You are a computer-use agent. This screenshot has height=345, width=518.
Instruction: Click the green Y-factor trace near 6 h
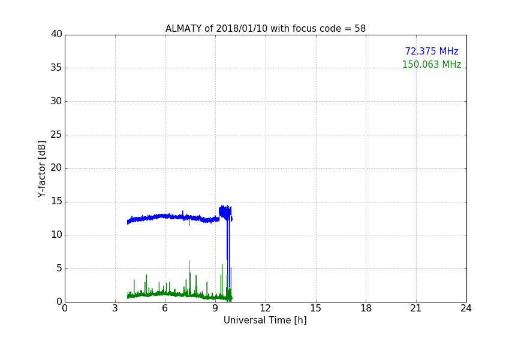click(165, 293)
